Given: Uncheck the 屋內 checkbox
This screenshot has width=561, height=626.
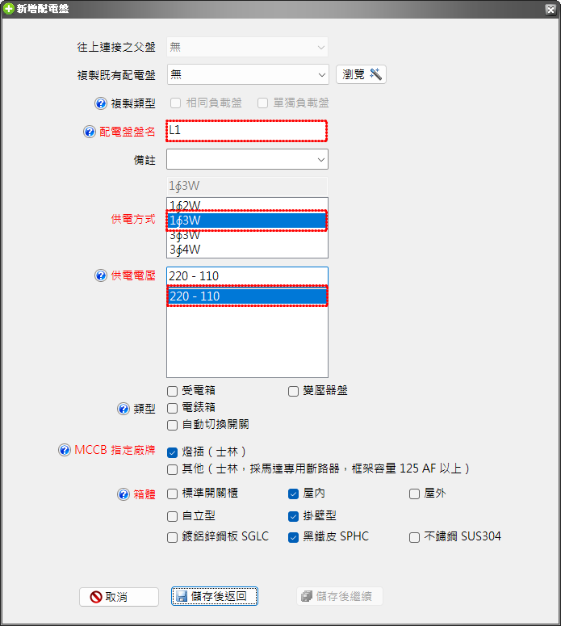Looking at the screenshot, I should (x=294, y=494).
